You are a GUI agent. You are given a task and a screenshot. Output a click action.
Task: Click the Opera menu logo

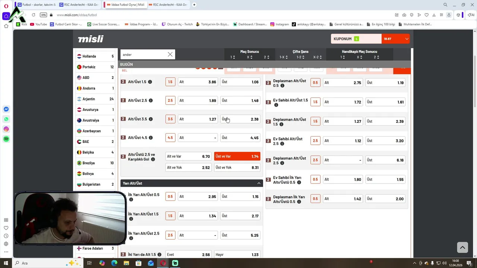[6, 6]
